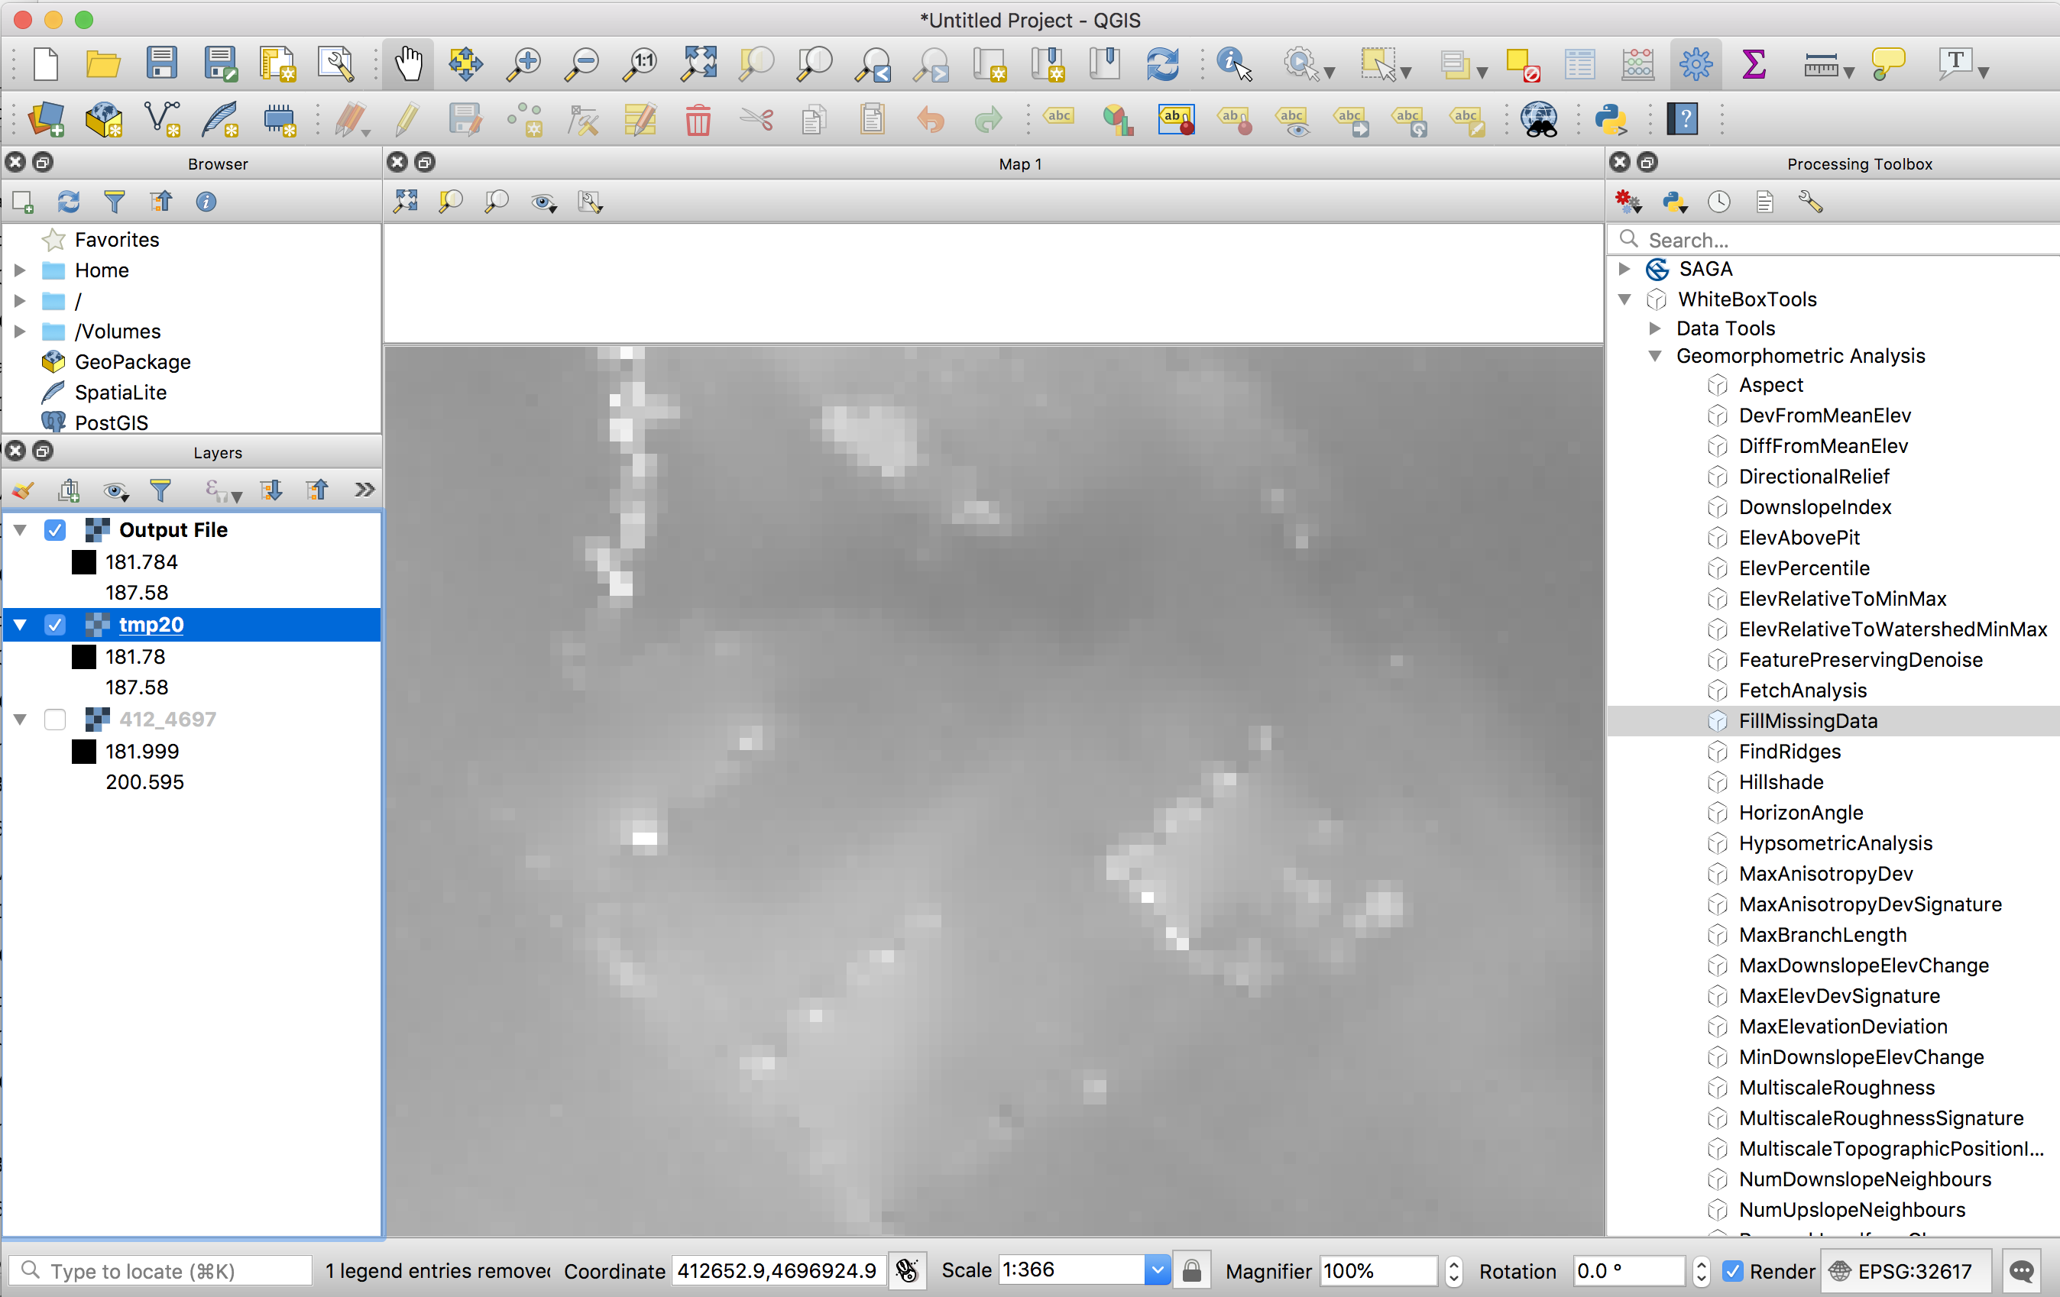Select the Hillshade tool in toolbox
The image size is (2060, 1297).
pyautogui.click(x=1780, y=782)
